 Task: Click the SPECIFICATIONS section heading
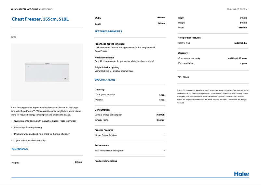point(105,80)
